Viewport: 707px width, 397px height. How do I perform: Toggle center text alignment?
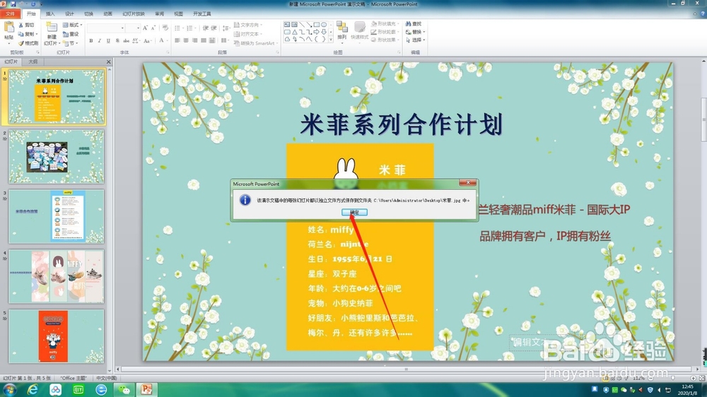pyautogui.click(x=186, y=40)
